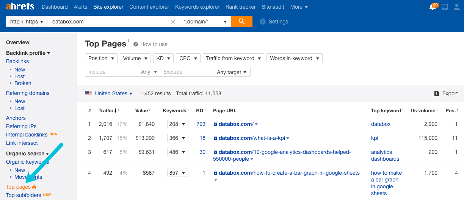Click the 793 referring domains link
This screenshot has width=464, height=200.
tap(201, 124)
